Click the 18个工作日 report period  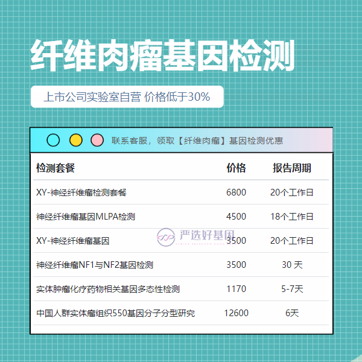(292, 217)
